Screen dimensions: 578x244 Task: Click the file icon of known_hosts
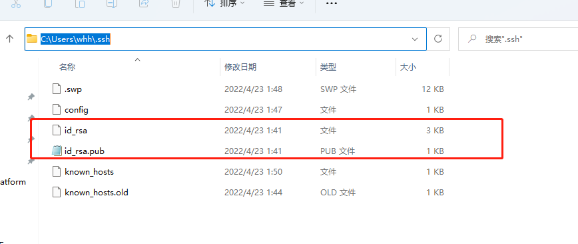(57, 171)
